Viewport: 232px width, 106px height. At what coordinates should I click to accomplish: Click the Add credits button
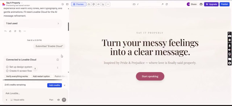click(x=55, y=85)
